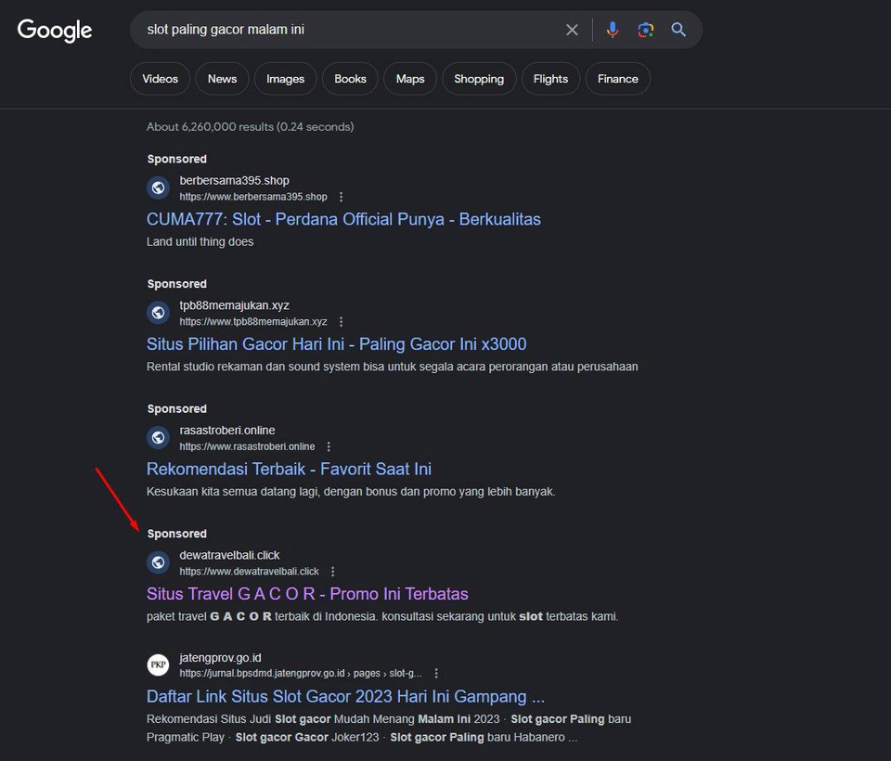Click URL https://www.tpb88memajukan.xyz
This screenshot has height=761, width=891.
point(253,322)
